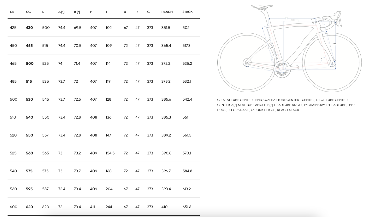
Task: Click the REACH column header
Action: [167, 12]
